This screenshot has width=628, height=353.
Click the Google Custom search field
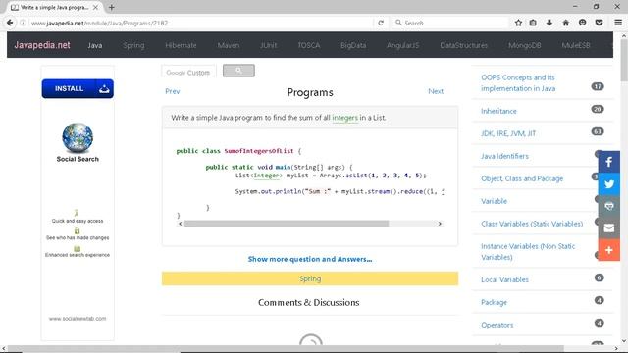click(188, 72)
